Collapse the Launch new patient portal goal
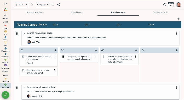The height and width of the screenshot is (100, 184). [x=24, y=34]
